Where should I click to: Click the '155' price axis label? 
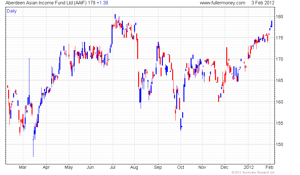coord(279,123)
